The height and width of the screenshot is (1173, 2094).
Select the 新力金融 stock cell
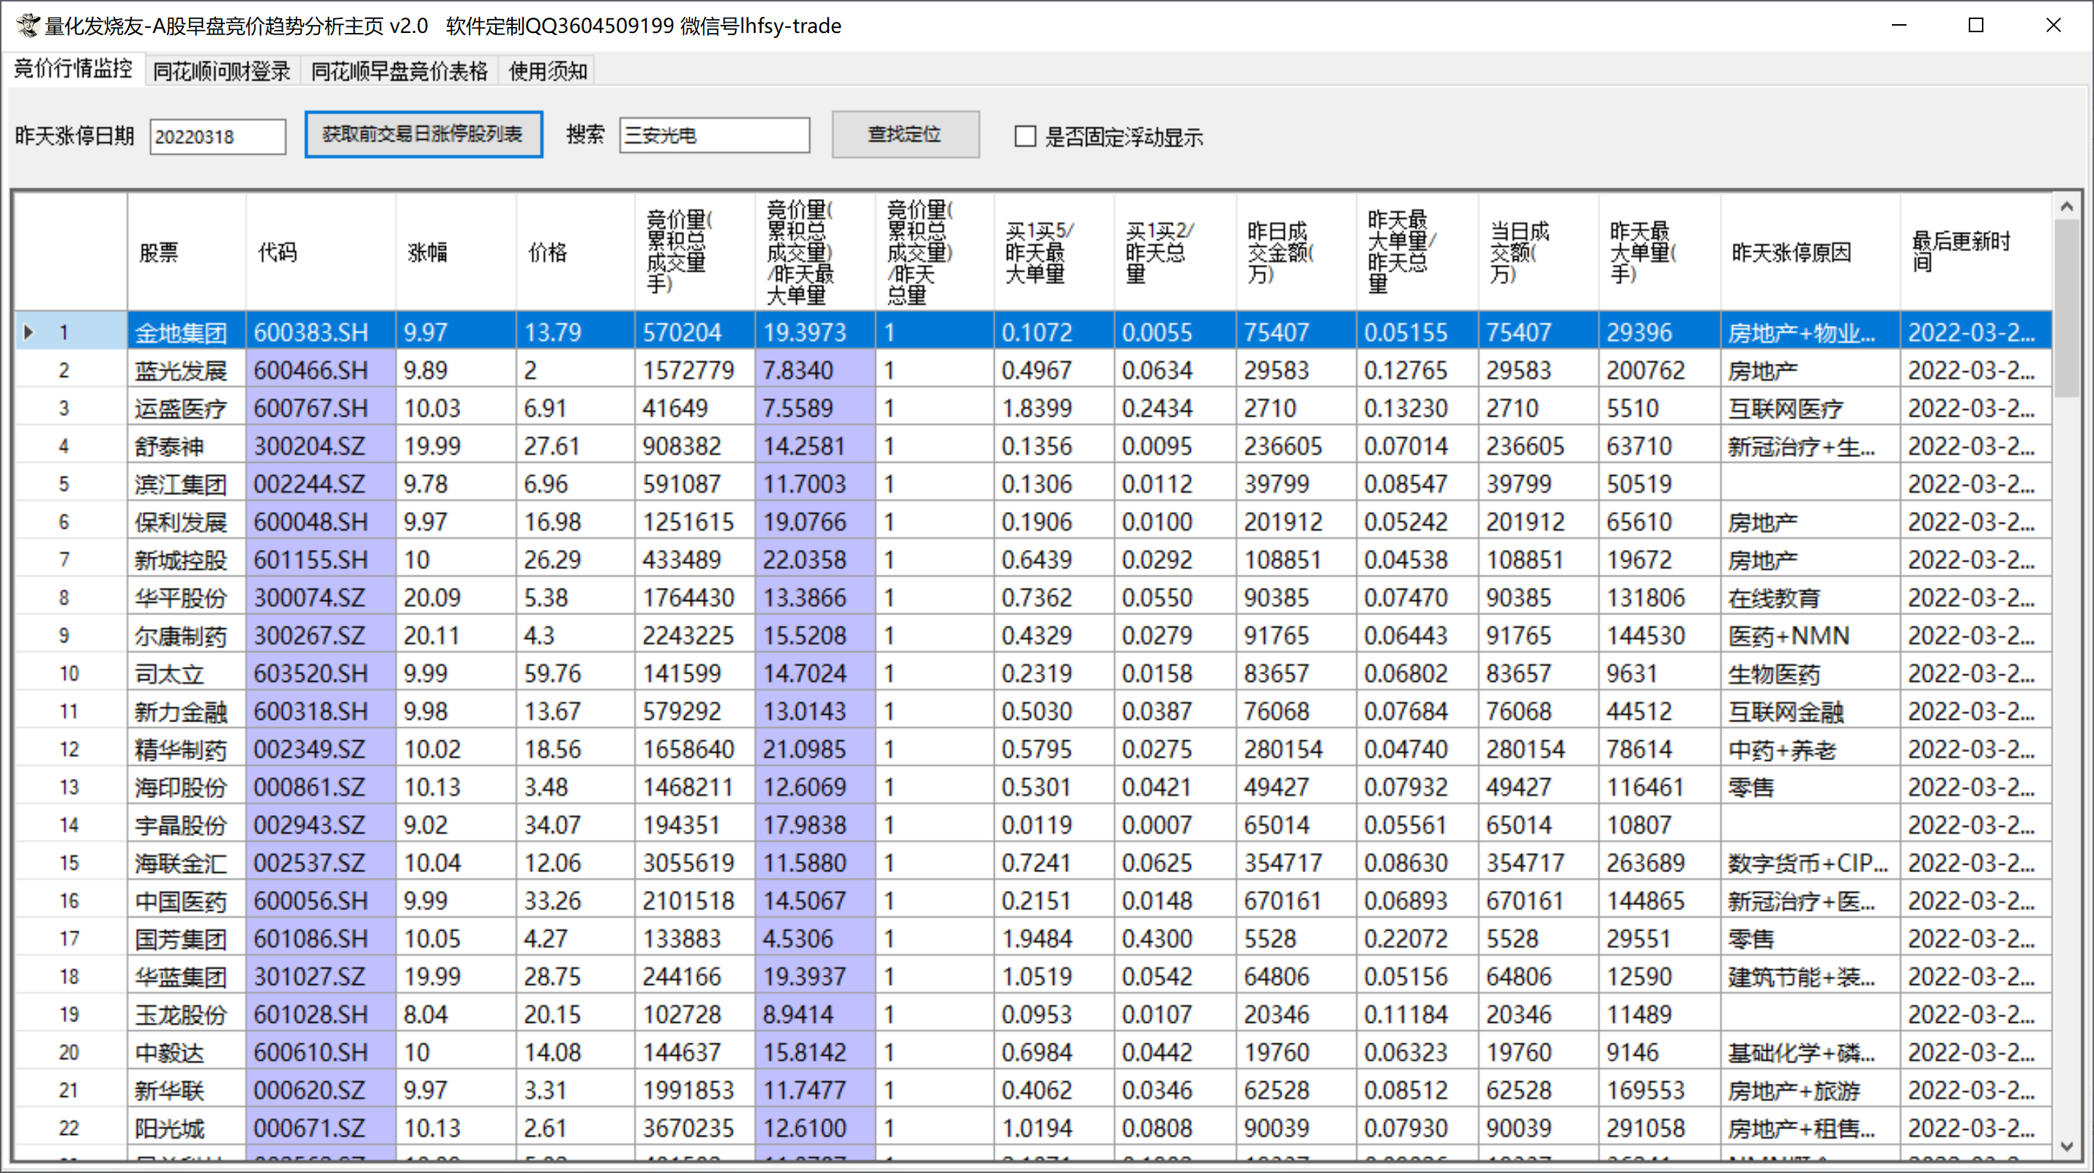pyautogui.click(x=186, y=711)
